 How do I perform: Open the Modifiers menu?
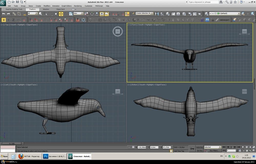click(47, 6)
